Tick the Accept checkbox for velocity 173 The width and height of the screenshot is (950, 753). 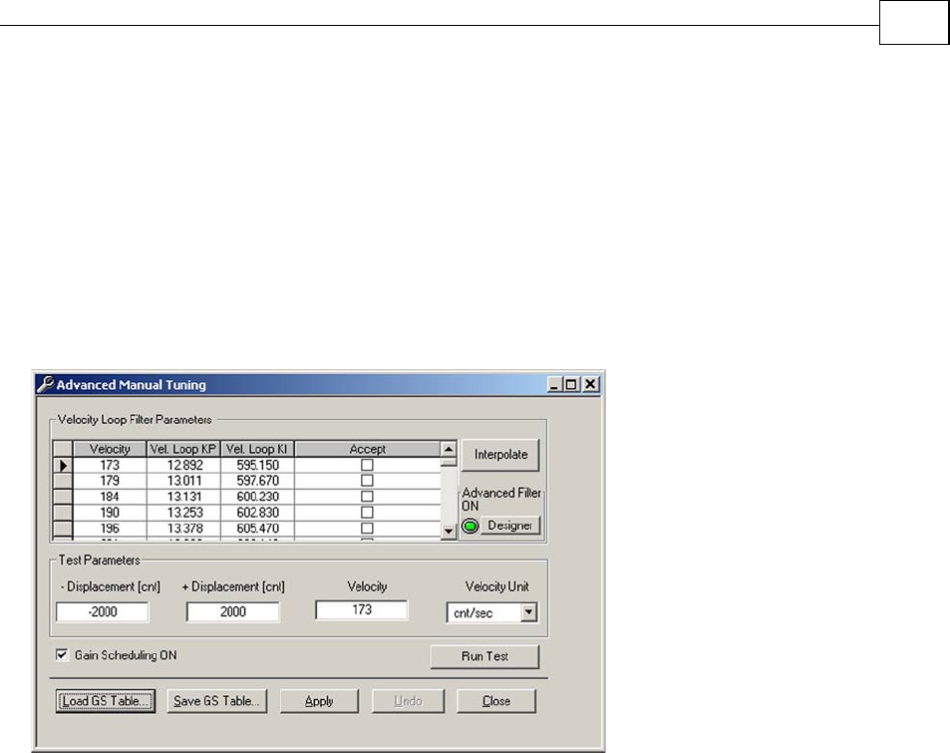[x=367, y=465]
